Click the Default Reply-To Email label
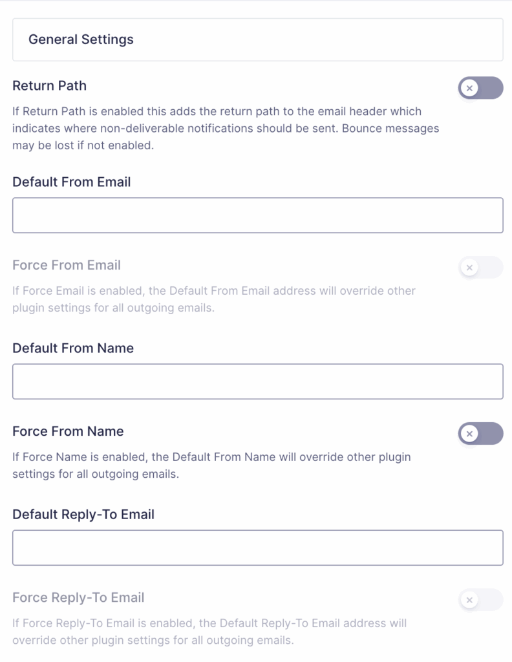Image resolution: width=512 pixels, height=662 pixels. pyautogui.click(x=83, y=514)
